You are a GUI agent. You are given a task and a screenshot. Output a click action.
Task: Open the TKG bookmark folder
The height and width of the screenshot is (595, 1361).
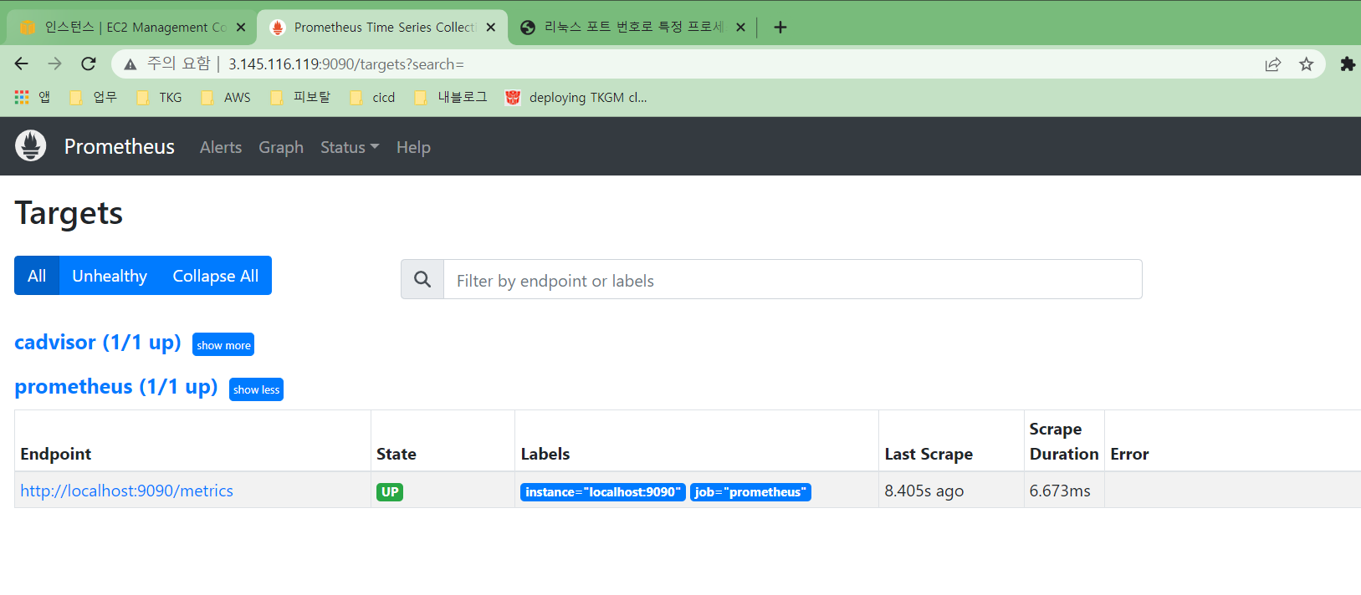pyautogui.click(x=159, y=97)
